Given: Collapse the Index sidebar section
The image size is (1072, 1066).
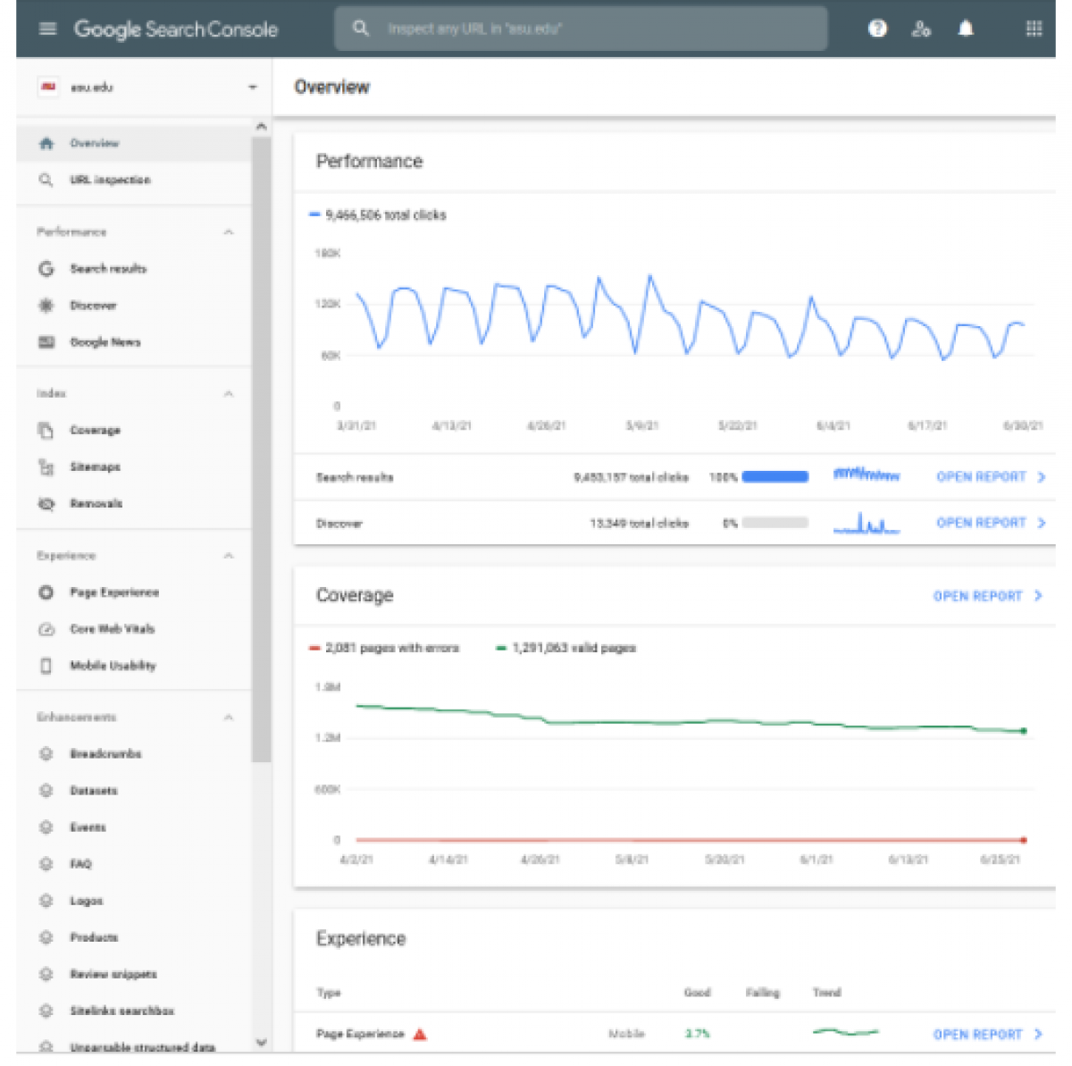Looking at the screenshot, I should click(229, 393).
